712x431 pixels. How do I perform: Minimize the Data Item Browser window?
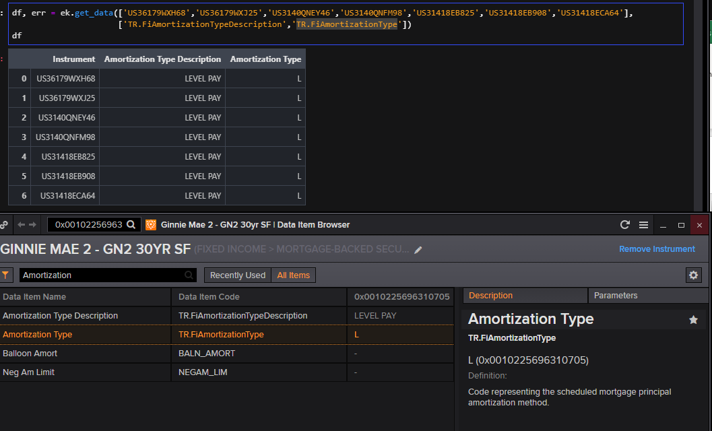pyautogui.click(x=663, y=225)
